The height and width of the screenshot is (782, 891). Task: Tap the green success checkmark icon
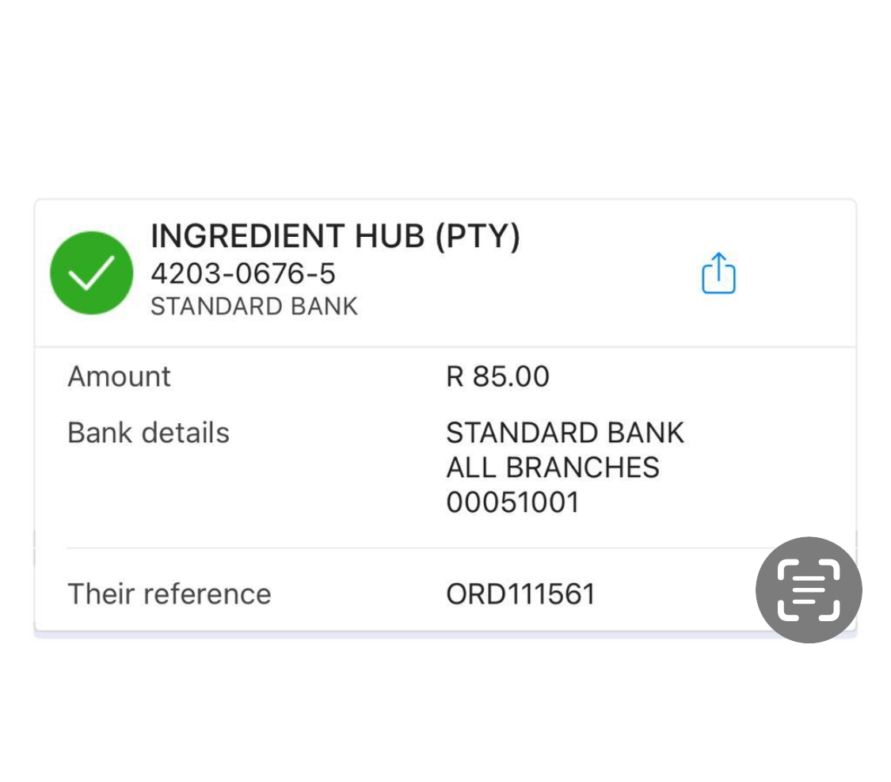92,273
